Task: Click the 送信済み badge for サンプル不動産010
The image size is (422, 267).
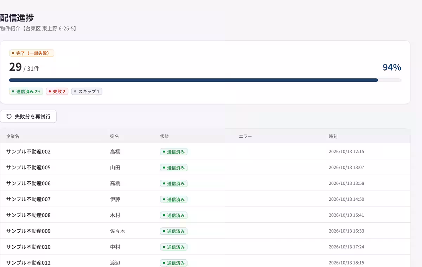Action: [174, 247]
